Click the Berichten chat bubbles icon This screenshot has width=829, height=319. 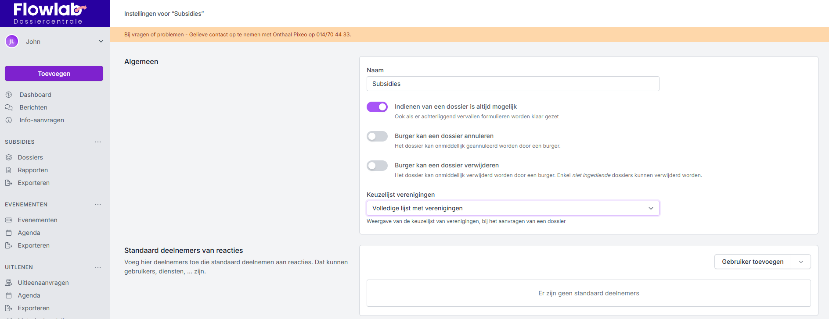tap(9, 107)
